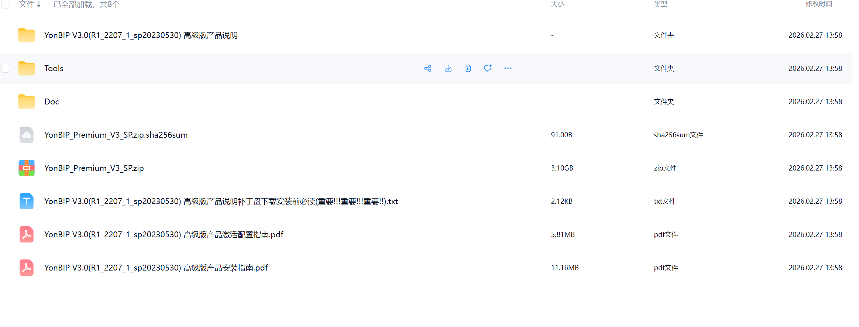Viewport: 859px width, 327px height.
Task: Click the folder icon of Doc
Action: point(27,101)
